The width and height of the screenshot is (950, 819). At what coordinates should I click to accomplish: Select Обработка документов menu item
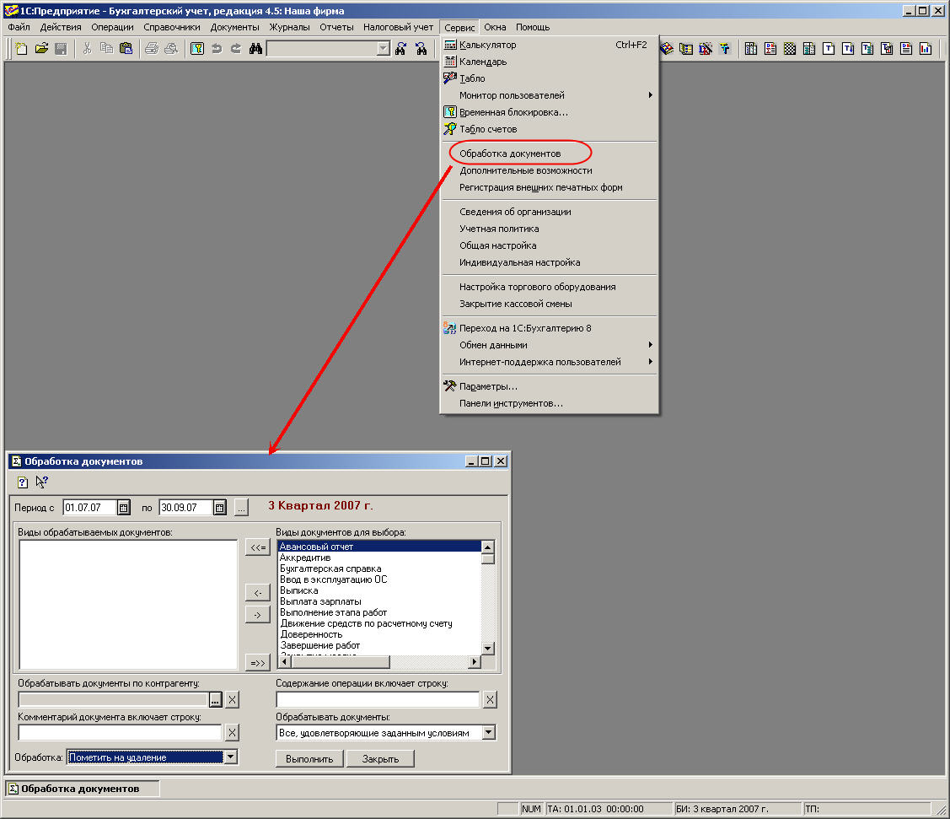click(510, 154)
